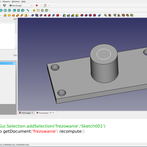Image resolution: width=147 pixels, height=147 pixels.
Task: Choose the Linear Pattern tool
Action: 68,15
